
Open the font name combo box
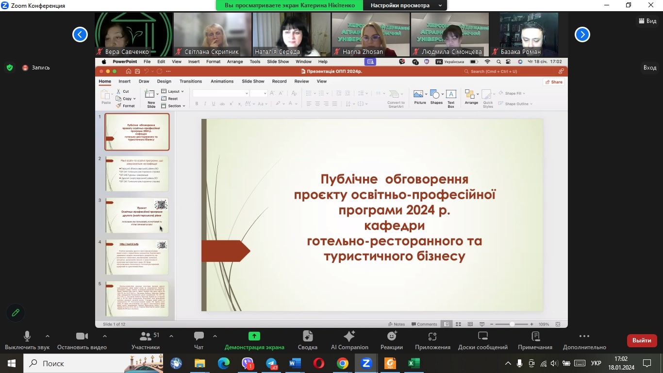[x=221, y=93]
